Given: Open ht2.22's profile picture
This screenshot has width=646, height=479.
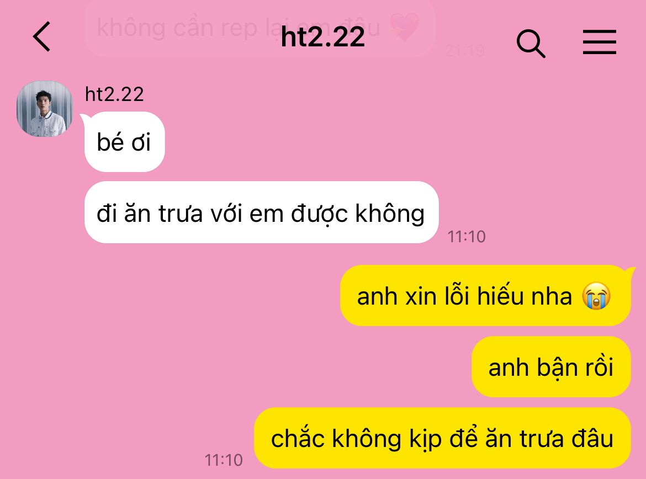Looking at the screenshot, I should tap(45, 109).
